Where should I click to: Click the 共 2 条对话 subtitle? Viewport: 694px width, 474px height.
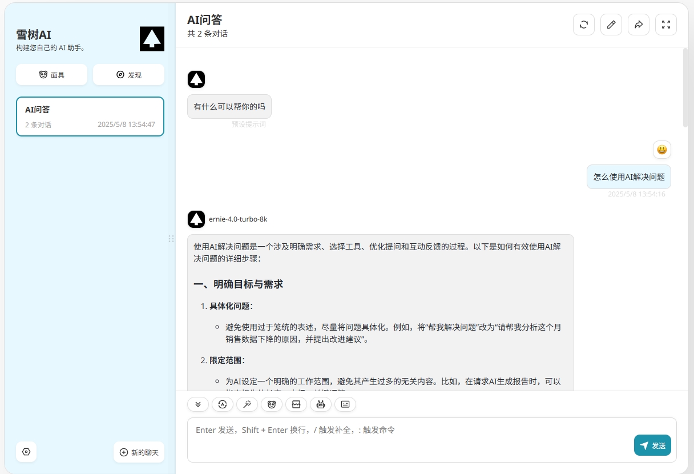tap(208, 34)
